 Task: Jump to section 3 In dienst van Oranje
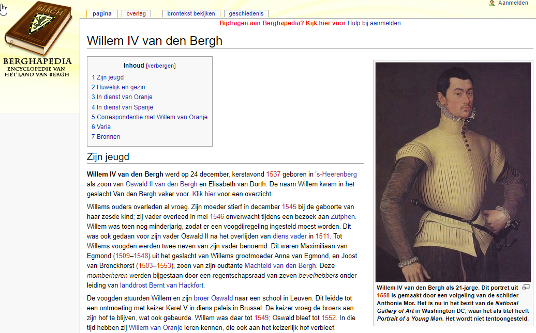(x=122, y=97)
